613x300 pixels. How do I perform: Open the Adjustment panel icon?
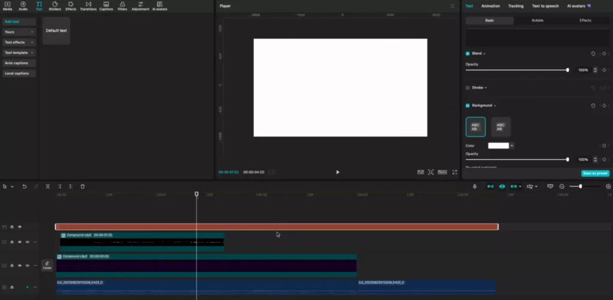point(141,6)
